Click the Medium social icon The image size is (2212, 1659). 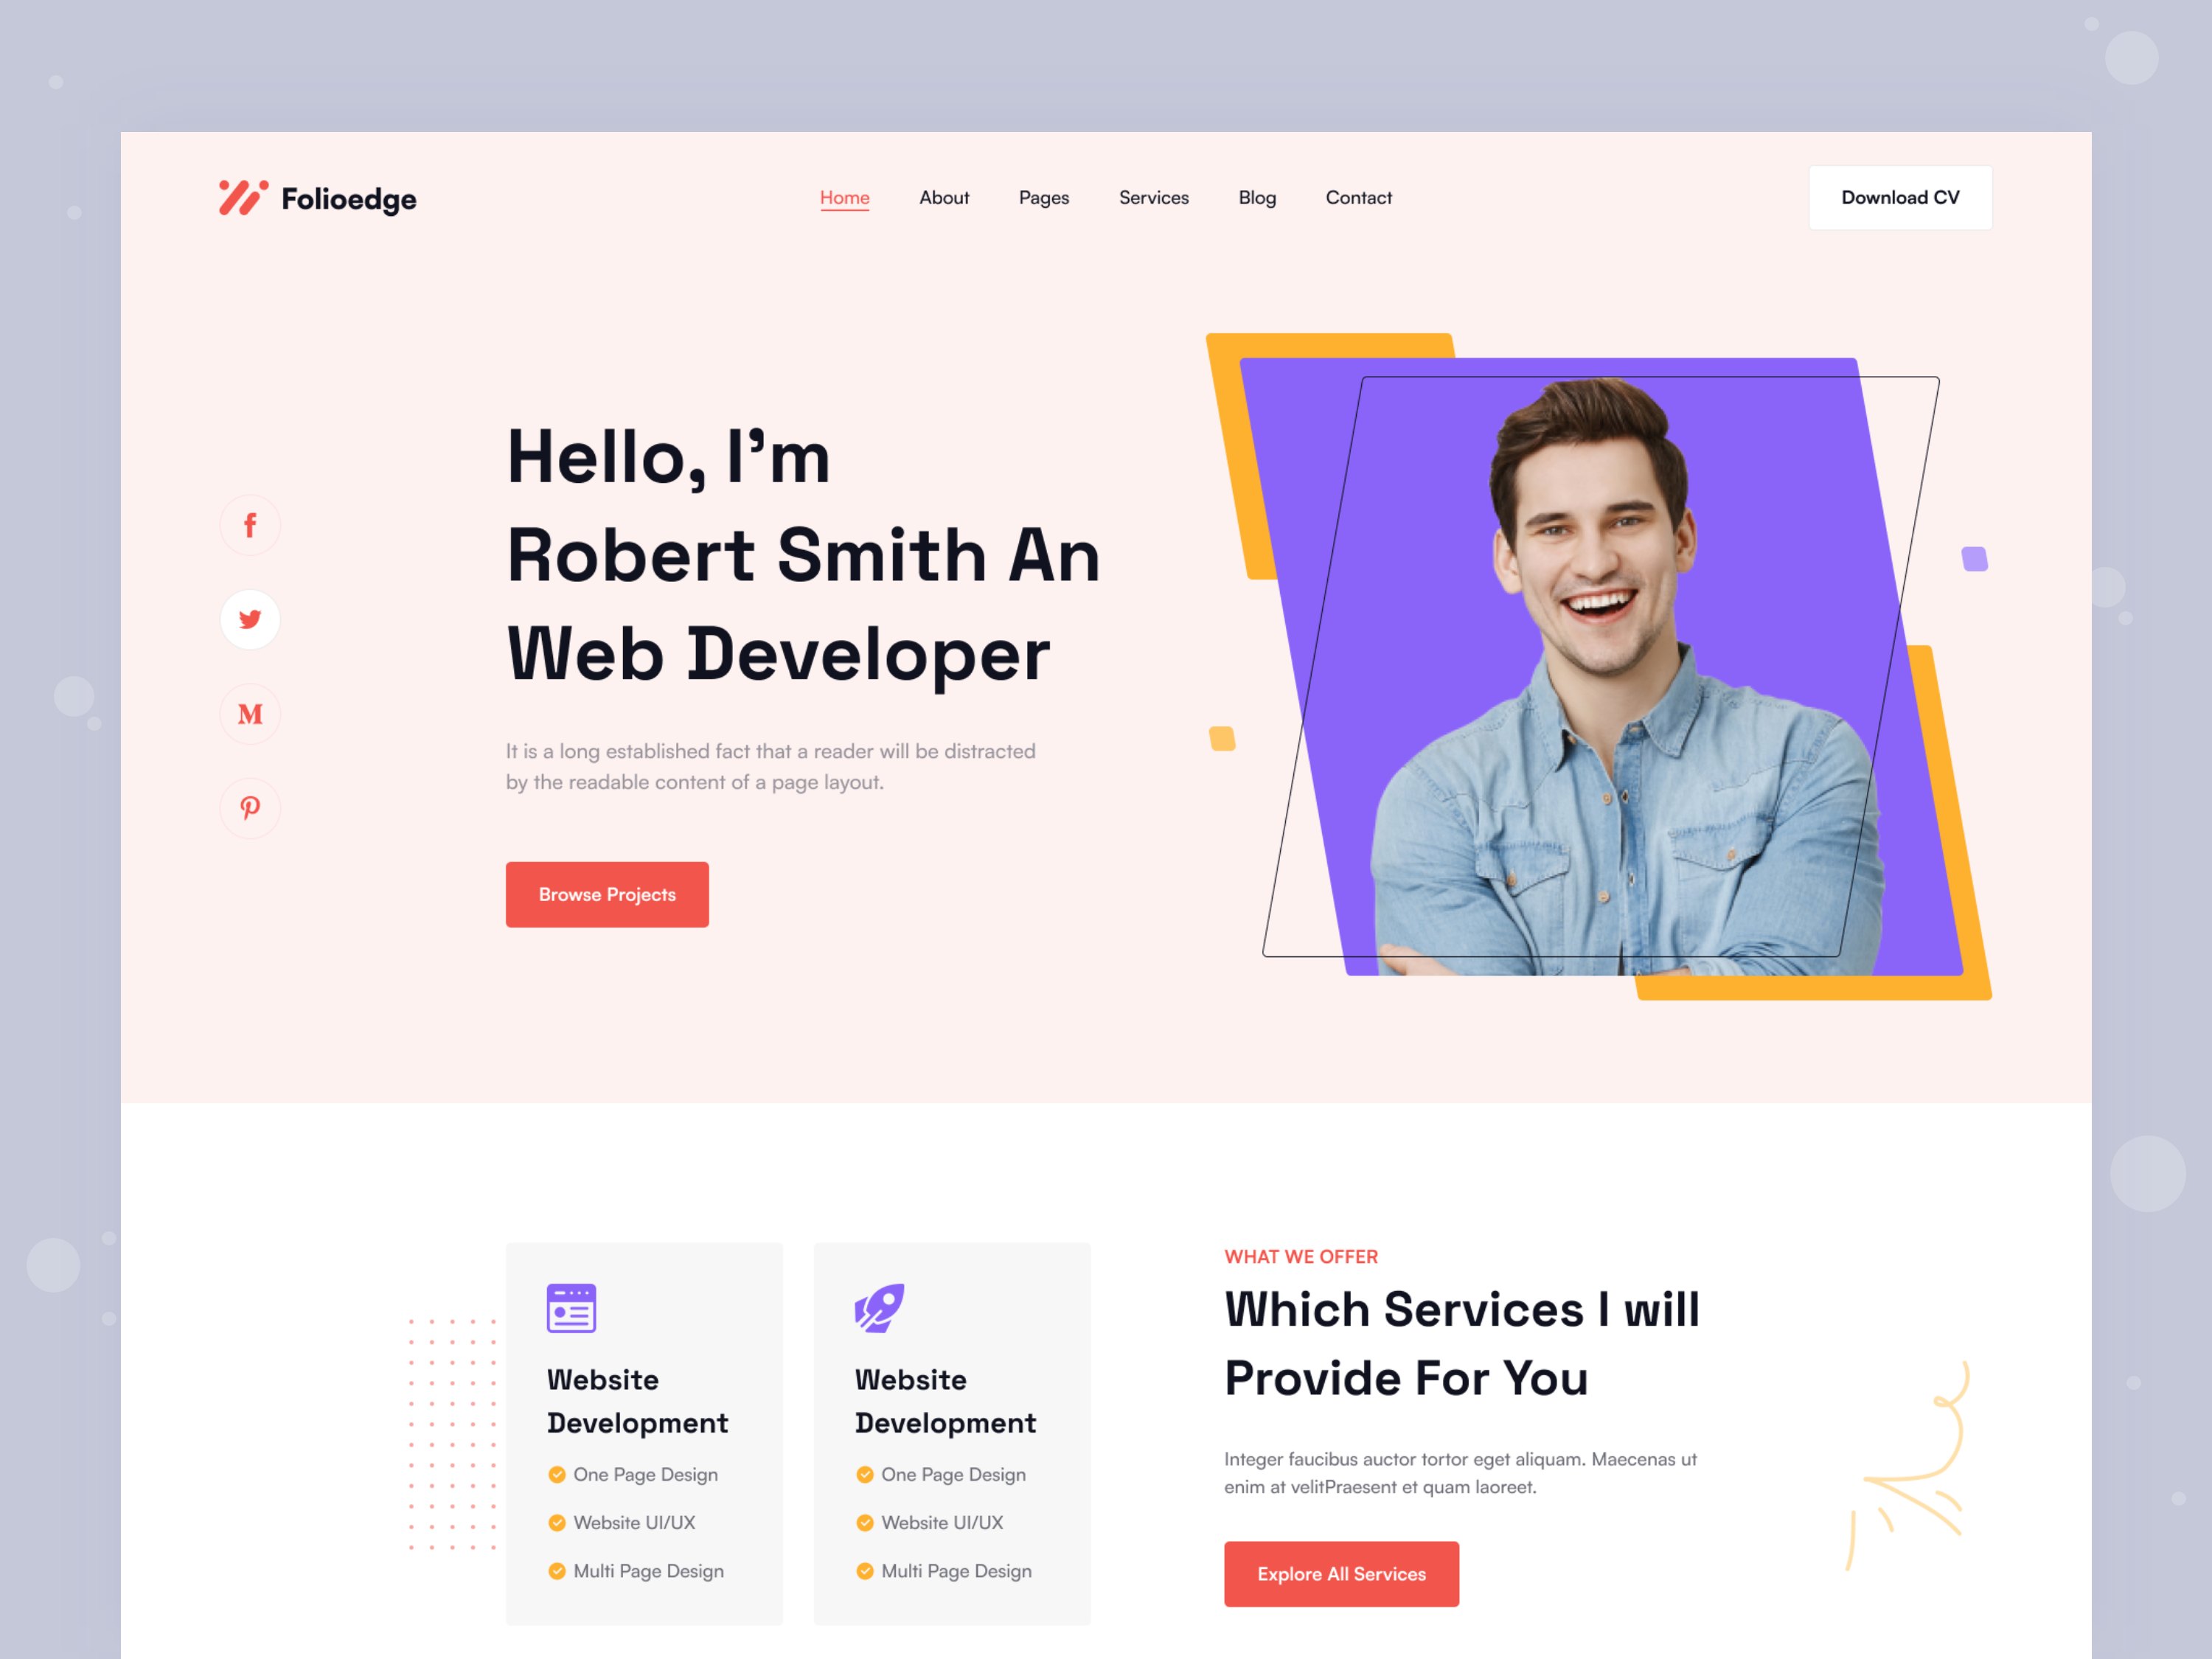pos(249,713)
